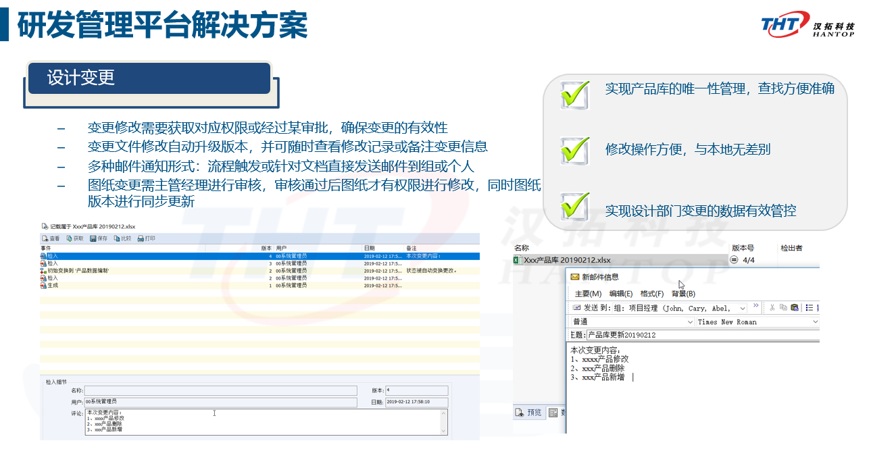Open the 主要(M) menu
Image resolution: width=871 pixels, height=468 pixels.
pyautogui.click(x=588, y=294)
